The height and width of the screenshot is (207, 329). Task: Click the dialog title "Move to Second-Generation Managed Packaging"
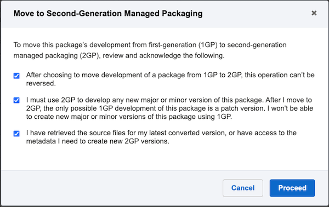coord(108,13)
